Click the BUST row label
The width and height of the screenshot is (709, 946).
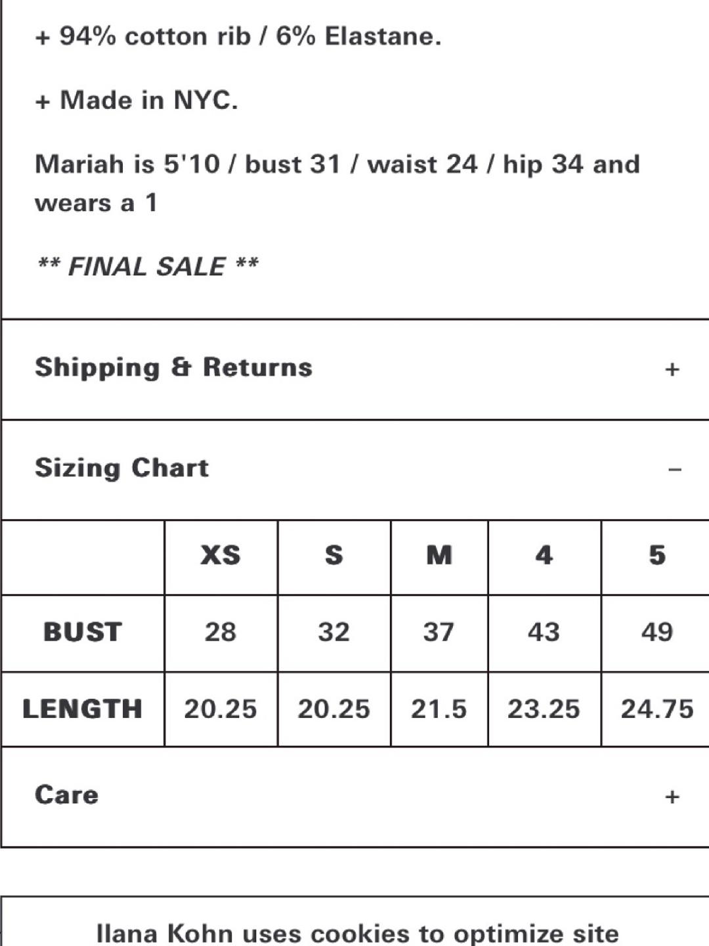coord(83,632)
